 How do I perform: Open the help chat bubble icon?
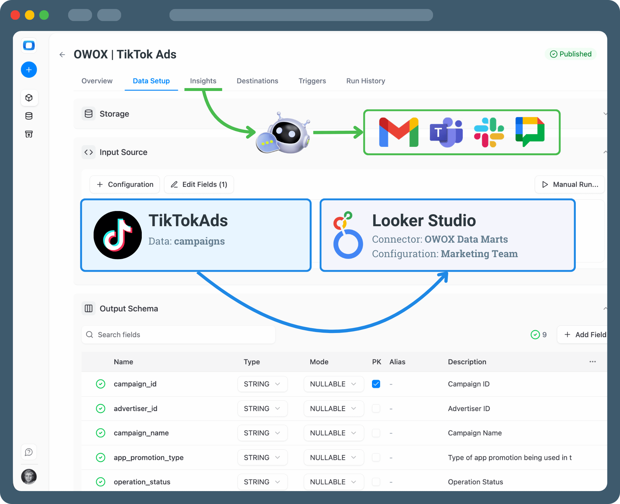click(29, 452)
